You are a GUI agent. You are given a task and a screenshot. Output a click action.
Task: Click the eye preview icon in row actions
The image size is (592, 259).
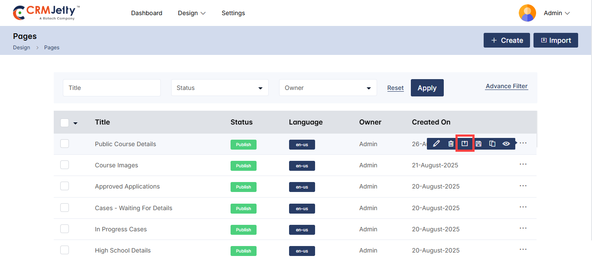506,144
